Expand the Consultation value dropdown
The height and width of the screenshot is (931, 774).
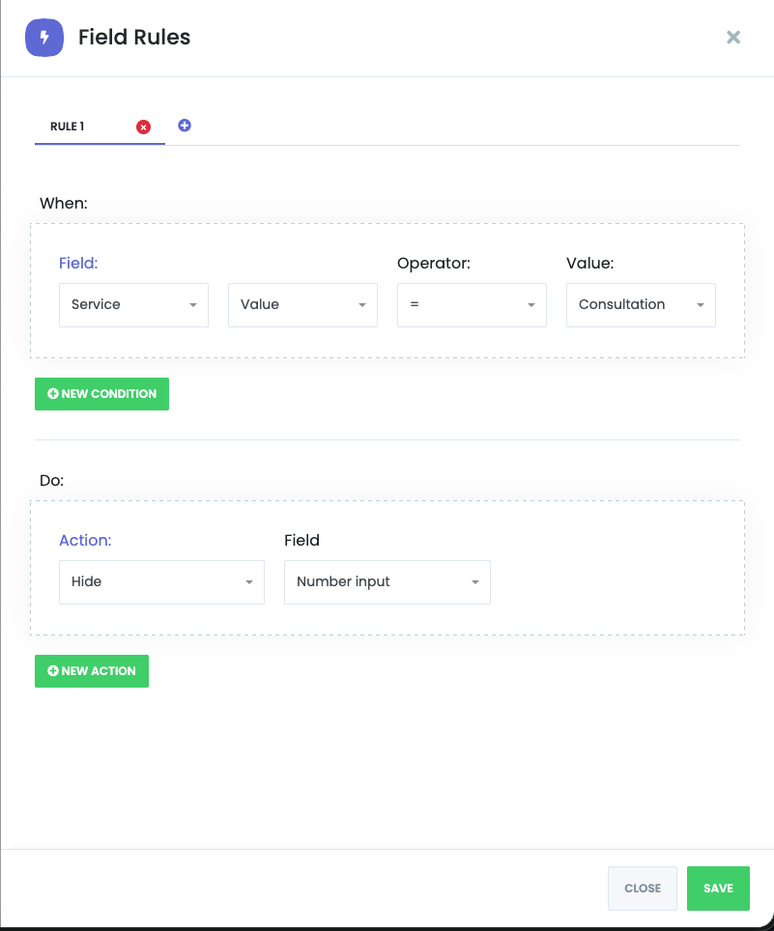(x=641, y=305)
